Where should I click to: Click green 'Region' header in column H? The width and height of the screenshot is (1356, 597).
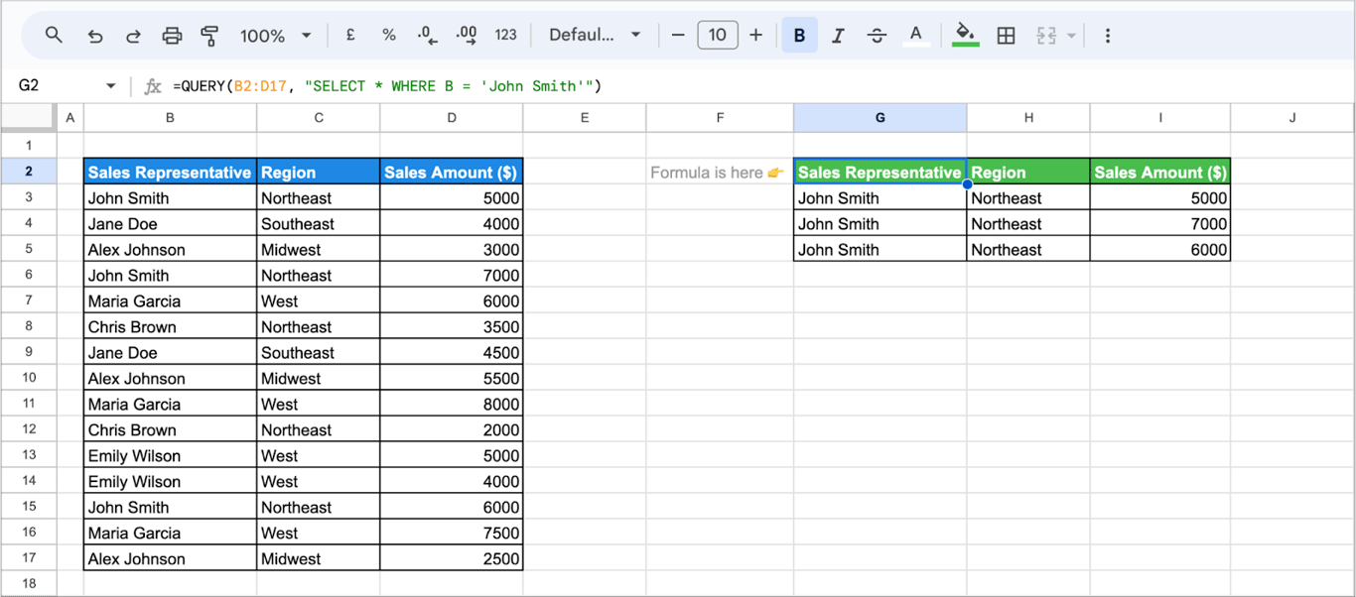(x=1028, y=172)
